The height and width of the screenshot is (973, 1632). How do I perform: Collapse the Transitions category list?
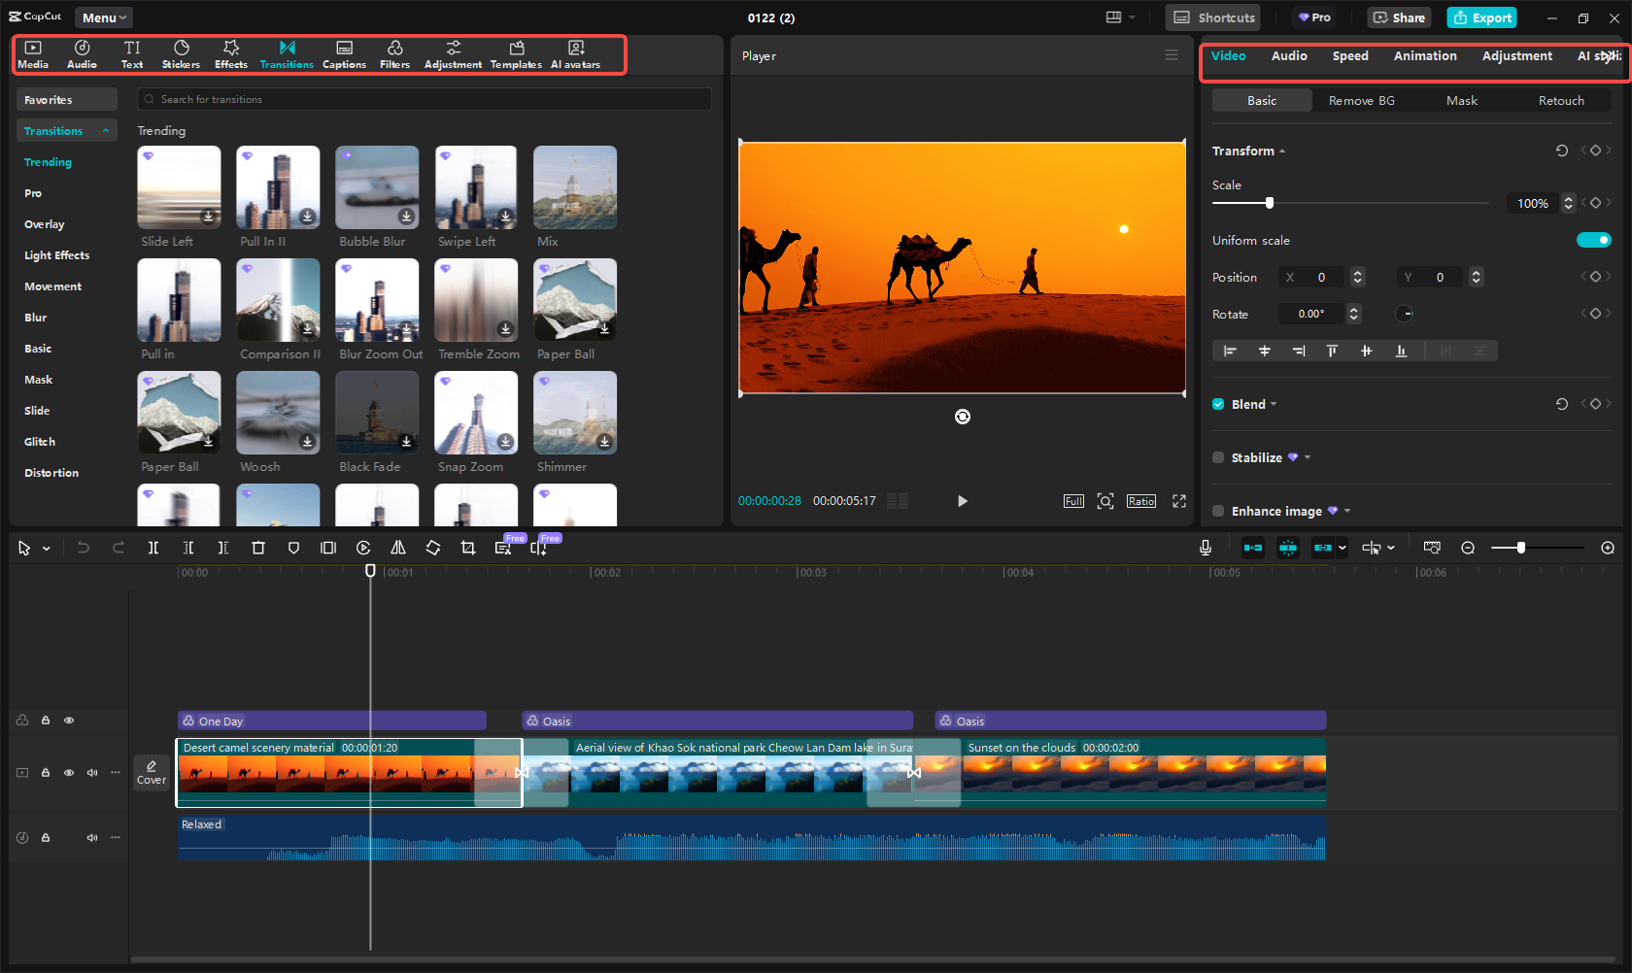(105, 131)
